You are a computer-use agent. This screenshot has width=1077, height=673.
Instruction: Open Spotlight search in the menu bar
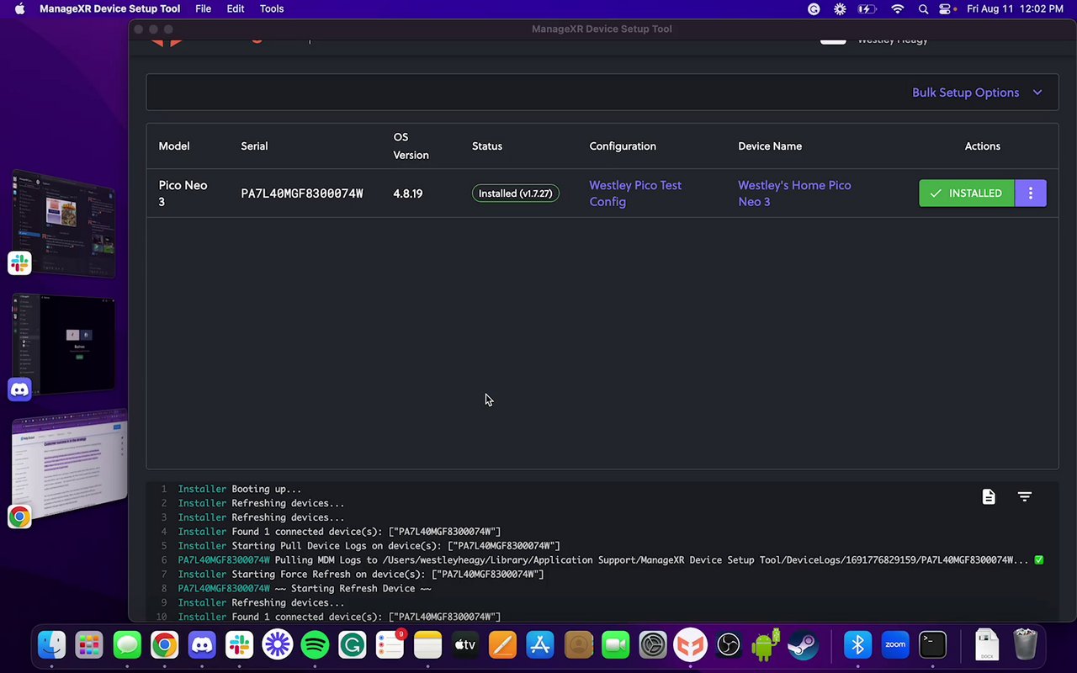point(923,9)
